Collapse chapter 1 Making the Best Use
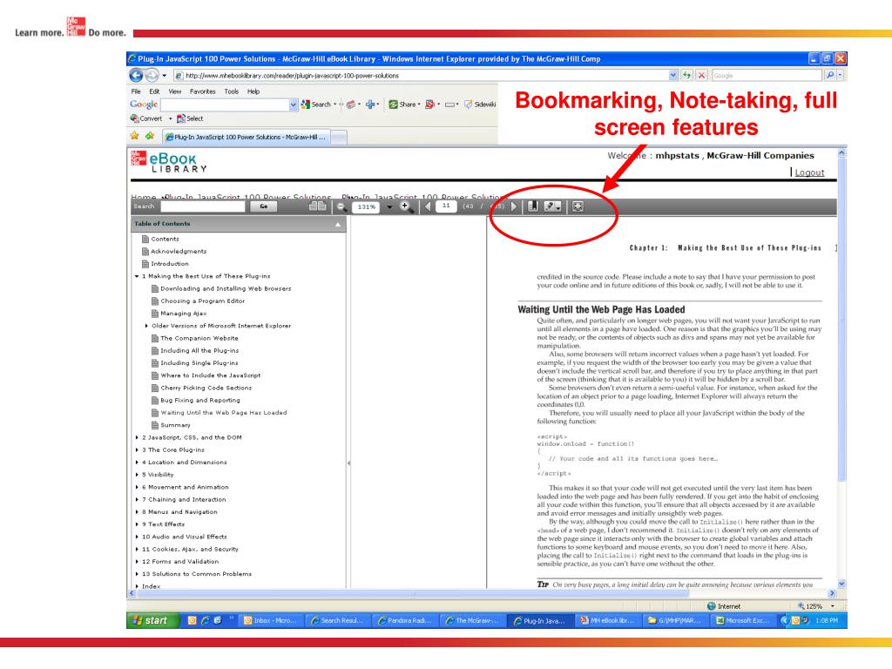892x669 pixels. [x=137, y=276]
